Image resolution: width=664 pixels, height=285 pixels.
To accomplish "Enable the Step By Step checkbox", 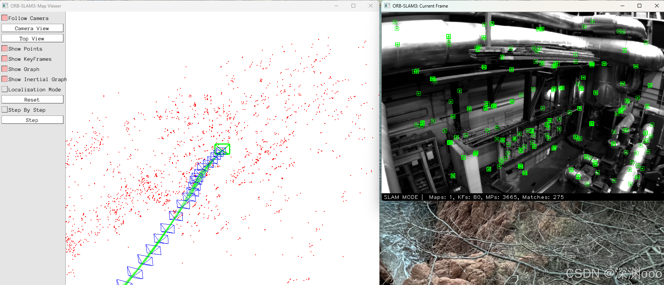I will (x=5, y=109).
